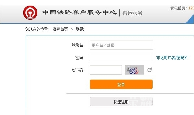194x115 pixels.
Task: Click the blue corner tab at top right
Action: pyautogui.click(x=190, y=19)
